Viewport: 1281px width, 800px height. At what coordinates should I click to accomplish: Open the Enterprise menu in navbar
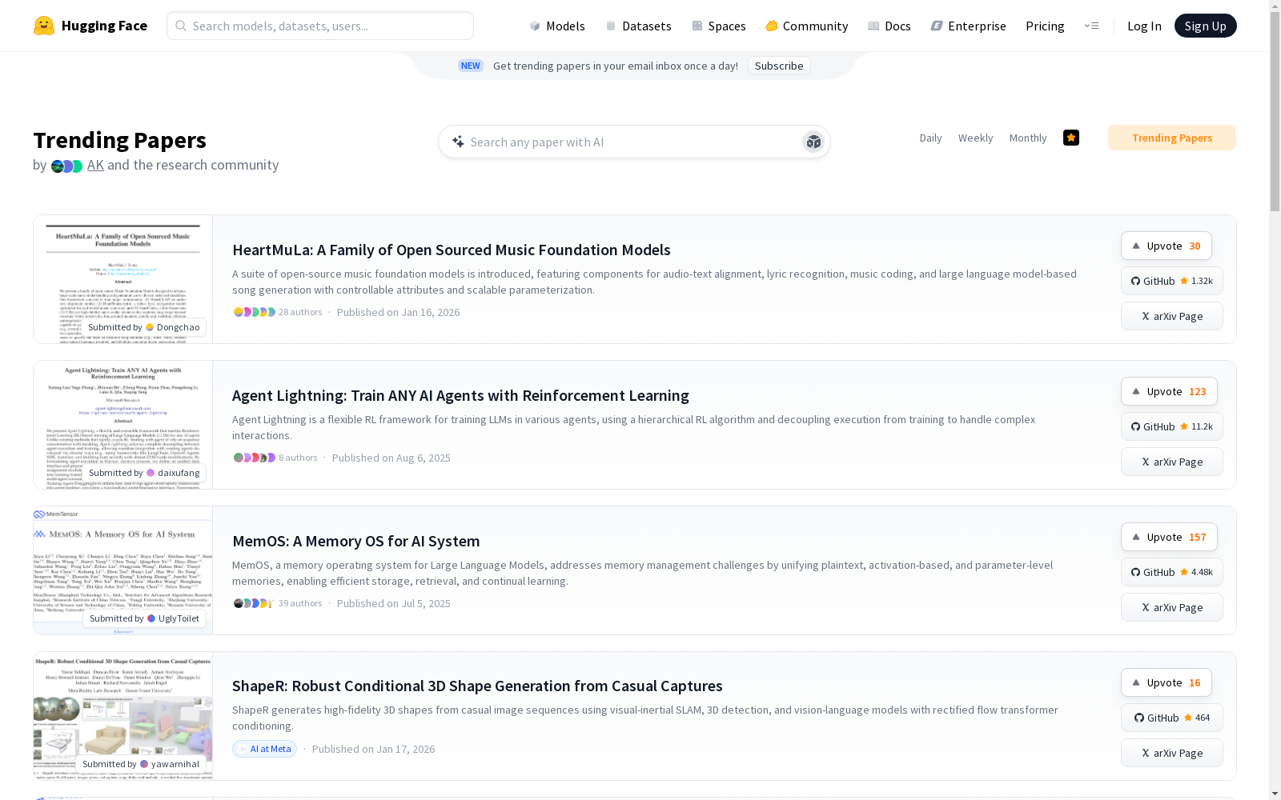point(968,26)
